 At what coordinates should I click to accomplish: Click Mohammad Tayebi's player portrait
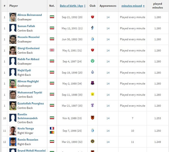coord(13,94)
